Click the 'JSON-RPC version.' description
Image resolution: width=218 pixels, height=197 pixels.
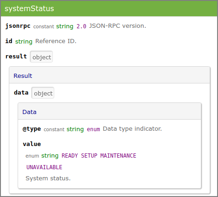pyautogui.click(x=117, y=26)
